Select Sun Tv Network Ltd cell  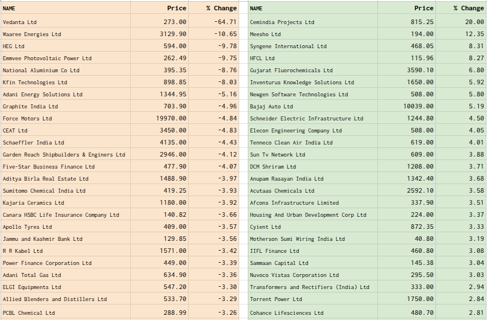coord(313,155)
